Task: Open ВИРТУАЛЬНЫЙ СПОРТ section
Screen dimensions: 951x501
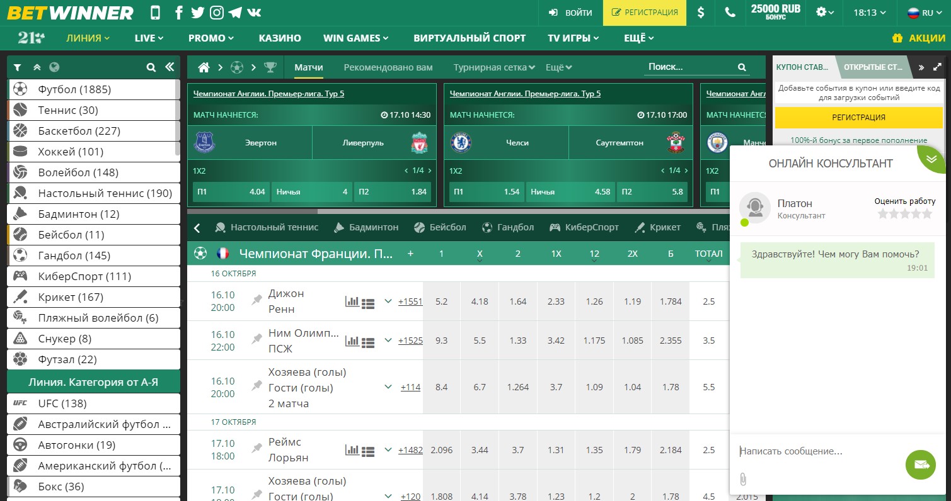Action: [470, 38]
